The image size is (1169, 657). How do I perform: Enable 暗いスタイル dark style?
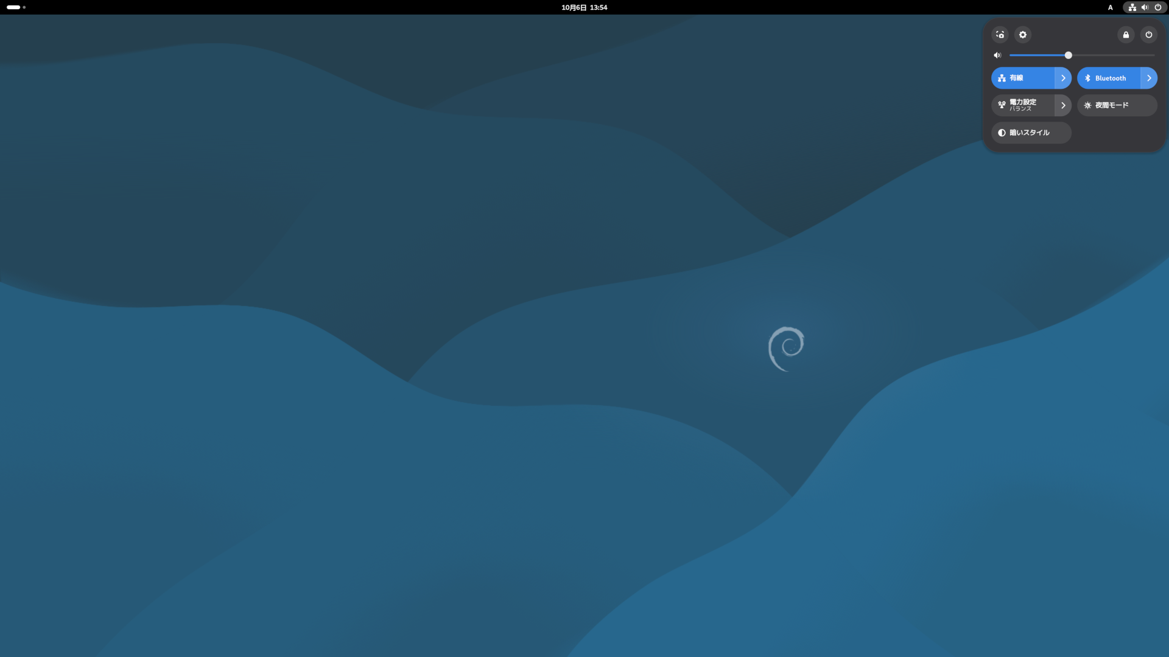1031,133
